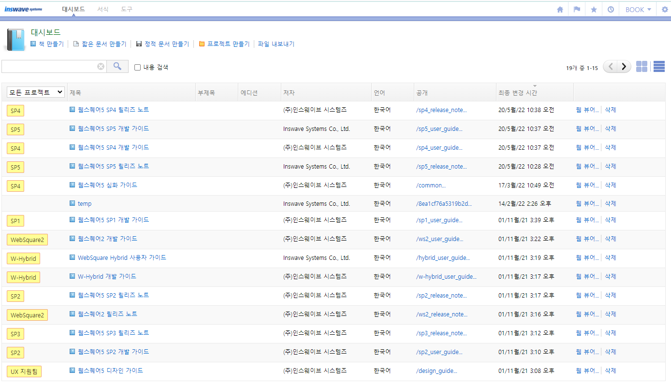Click the 정적 문서 만들기 disk icon
The width and height of the screenshot is (671, 385).
click(x=139, y=44)
